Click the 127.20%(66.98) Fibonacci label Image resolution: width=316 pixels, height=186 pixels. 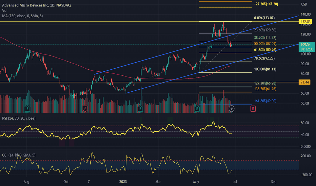(265, 83)
